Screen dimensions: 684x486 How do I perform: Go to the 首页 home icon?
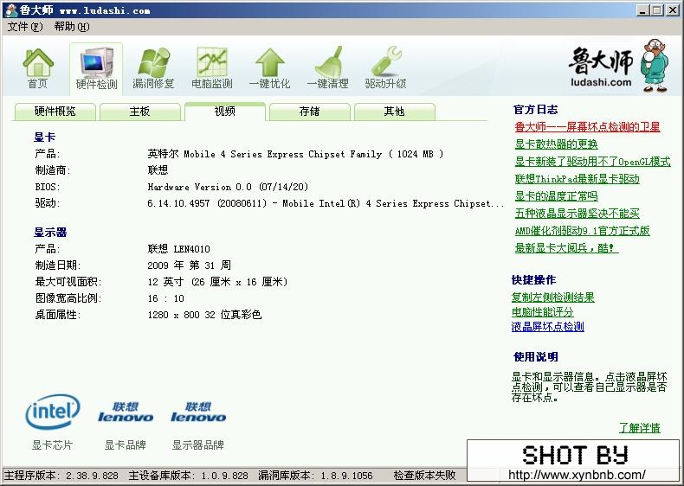[38, 68]
